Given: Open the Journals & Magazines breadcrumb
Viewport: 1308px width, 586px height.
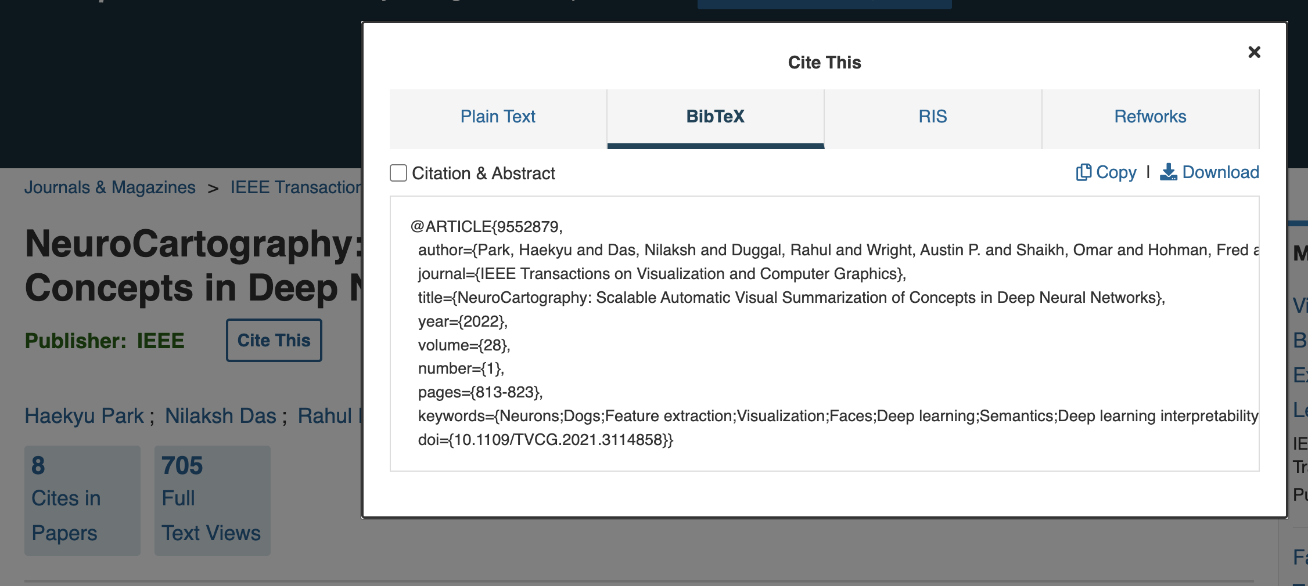Looking at the screenshot, I should [110, 187].
